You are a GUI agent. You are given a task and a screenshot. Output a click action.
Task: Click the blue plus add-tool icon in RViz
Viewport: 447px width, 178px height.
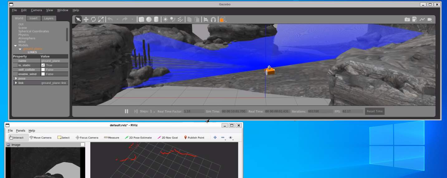point(215,138)
